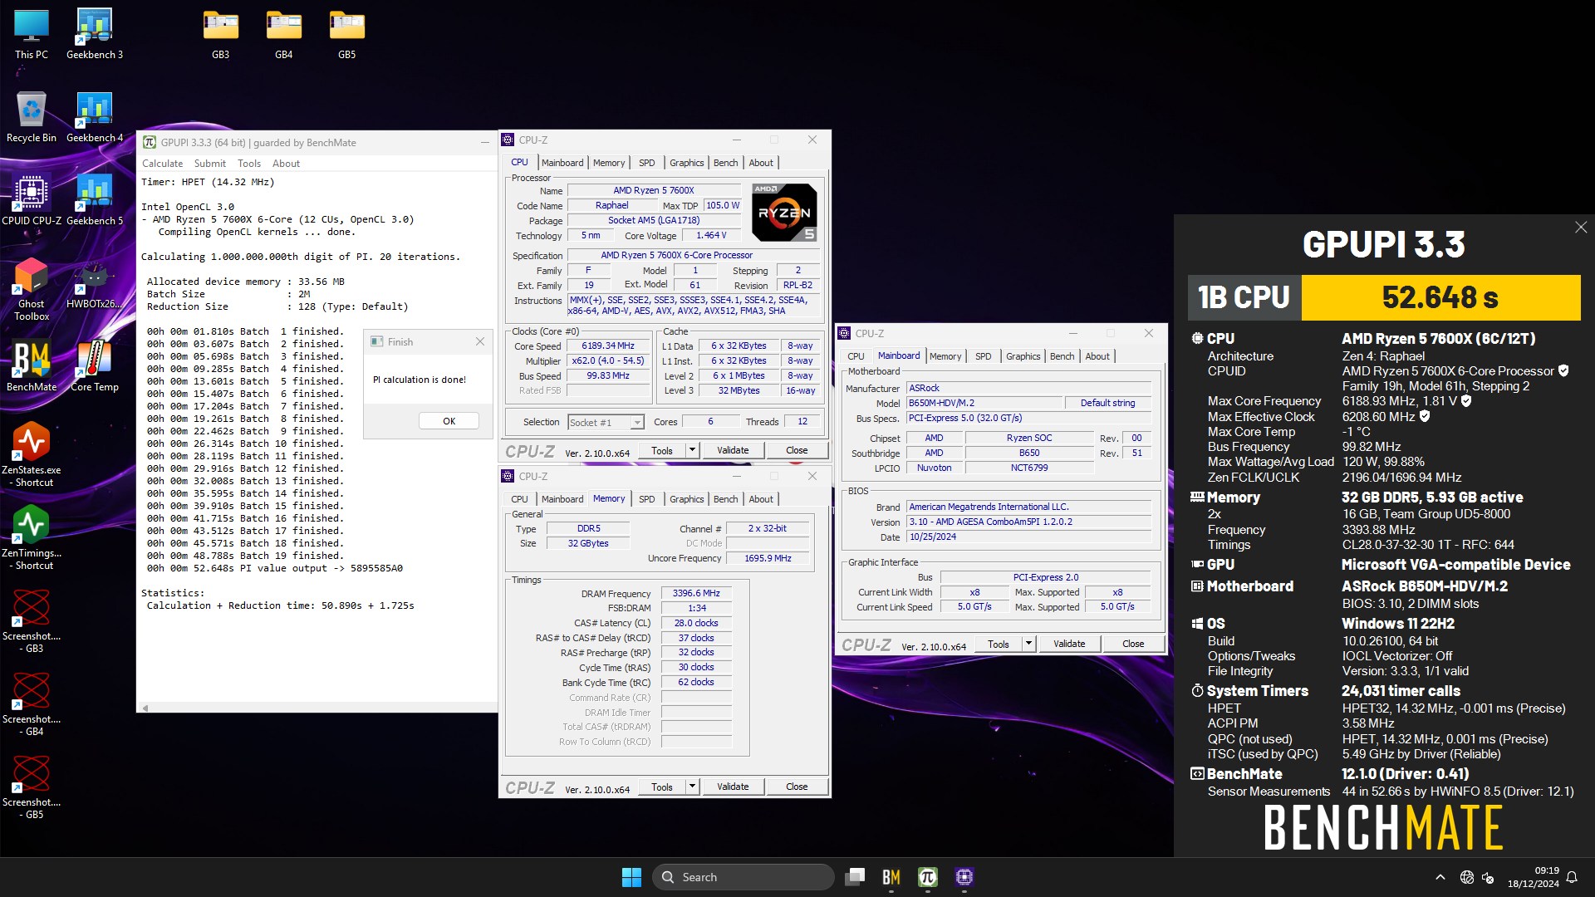
Task: Close the Finish dialog
Action: point(479,341)
